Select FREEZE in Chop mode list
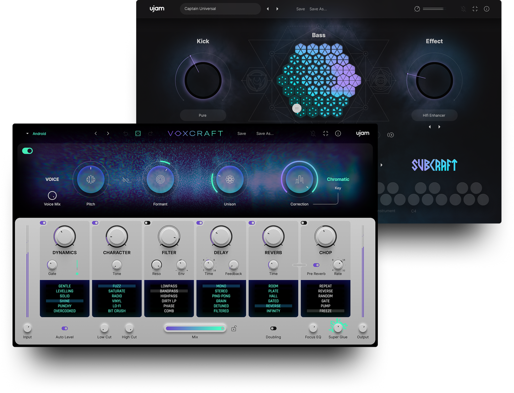 point(325,311)
